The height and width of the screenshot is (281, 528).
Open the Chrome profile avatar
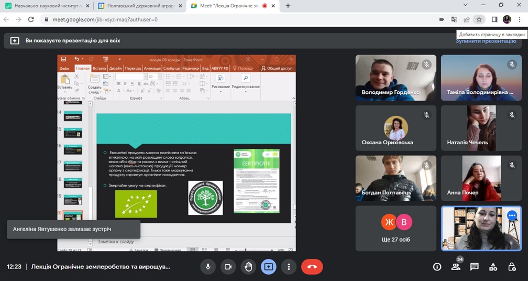tap(507, 19)
